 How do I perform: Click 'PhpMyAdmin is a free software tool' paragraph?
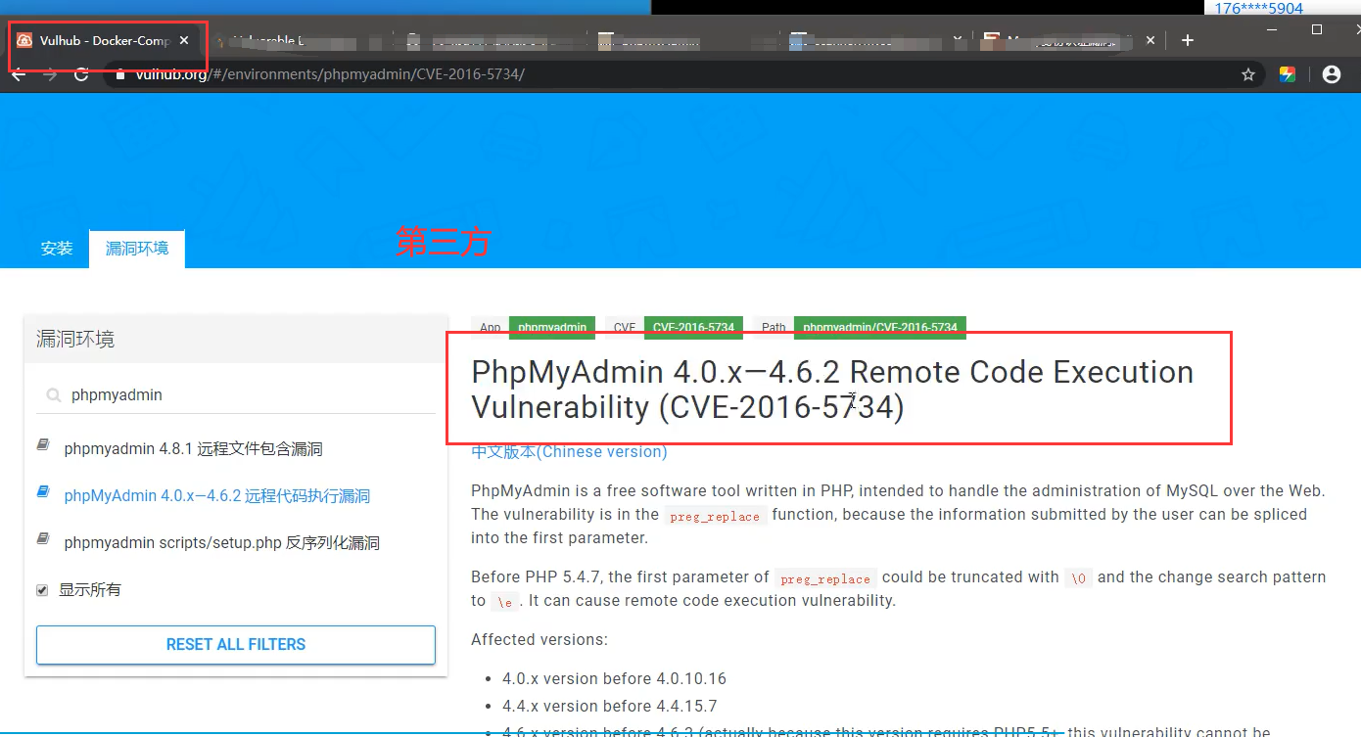point(898,515)
